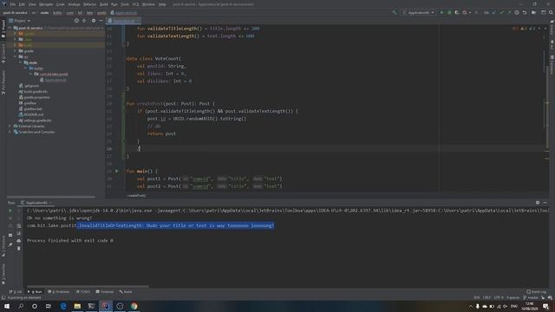The height and width of the screenshot is (312, 555).
Task: Open the Code menu
Action: [x=61, y=4]
